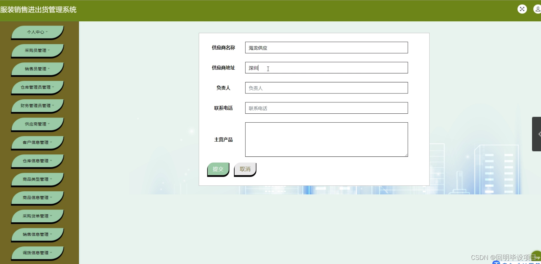Viewport: 541px width, 264px height.
Task: Grab the 主营产品 textarea resize handle
Action: click(406, 155)
